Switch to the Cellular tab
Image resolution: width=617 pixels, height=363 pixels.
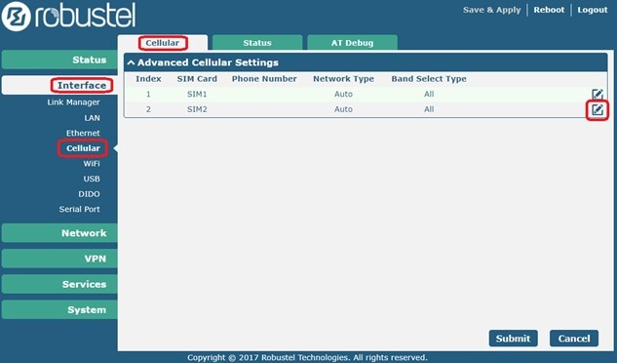point(163,43)
